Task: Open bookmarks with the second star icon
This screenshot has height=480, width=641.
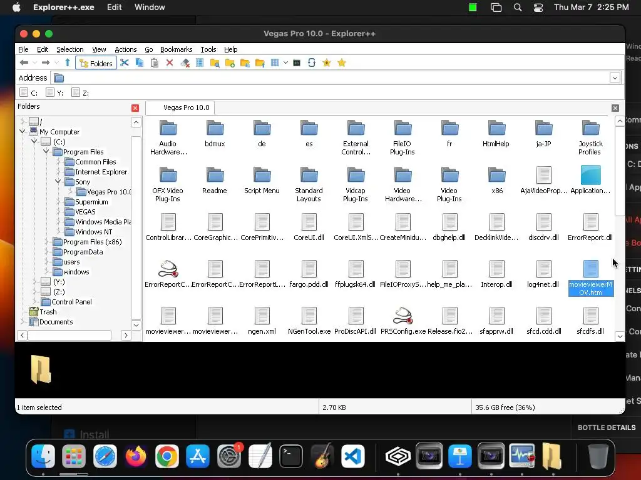Action: point(342,63)
